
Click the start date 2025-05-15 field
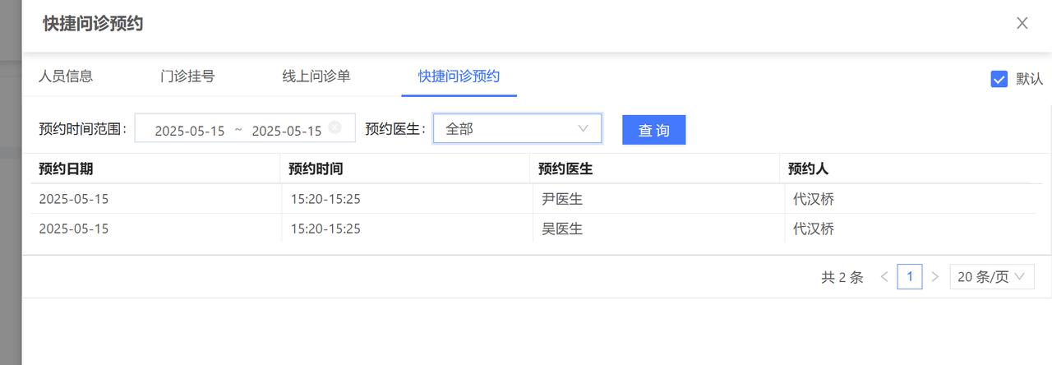(190, 131)
